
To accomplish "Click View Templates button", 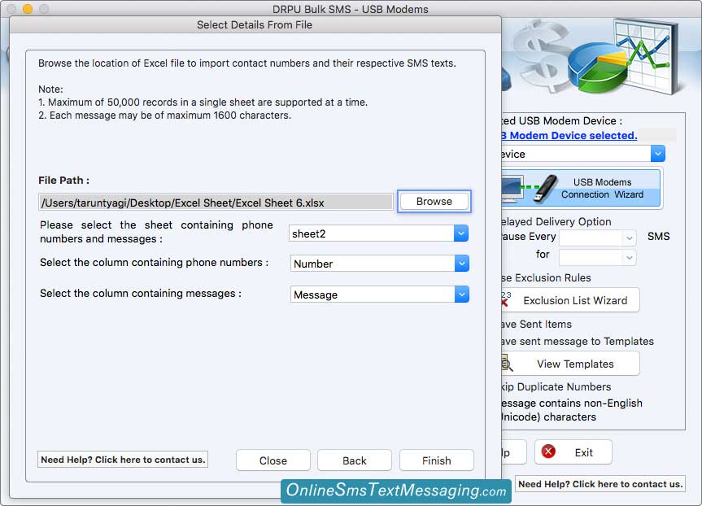I will click(x=570, y=364).
